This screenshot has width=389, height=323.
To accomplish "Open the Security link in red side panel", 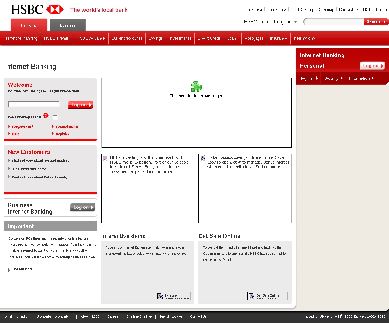I will coord(333,78).
